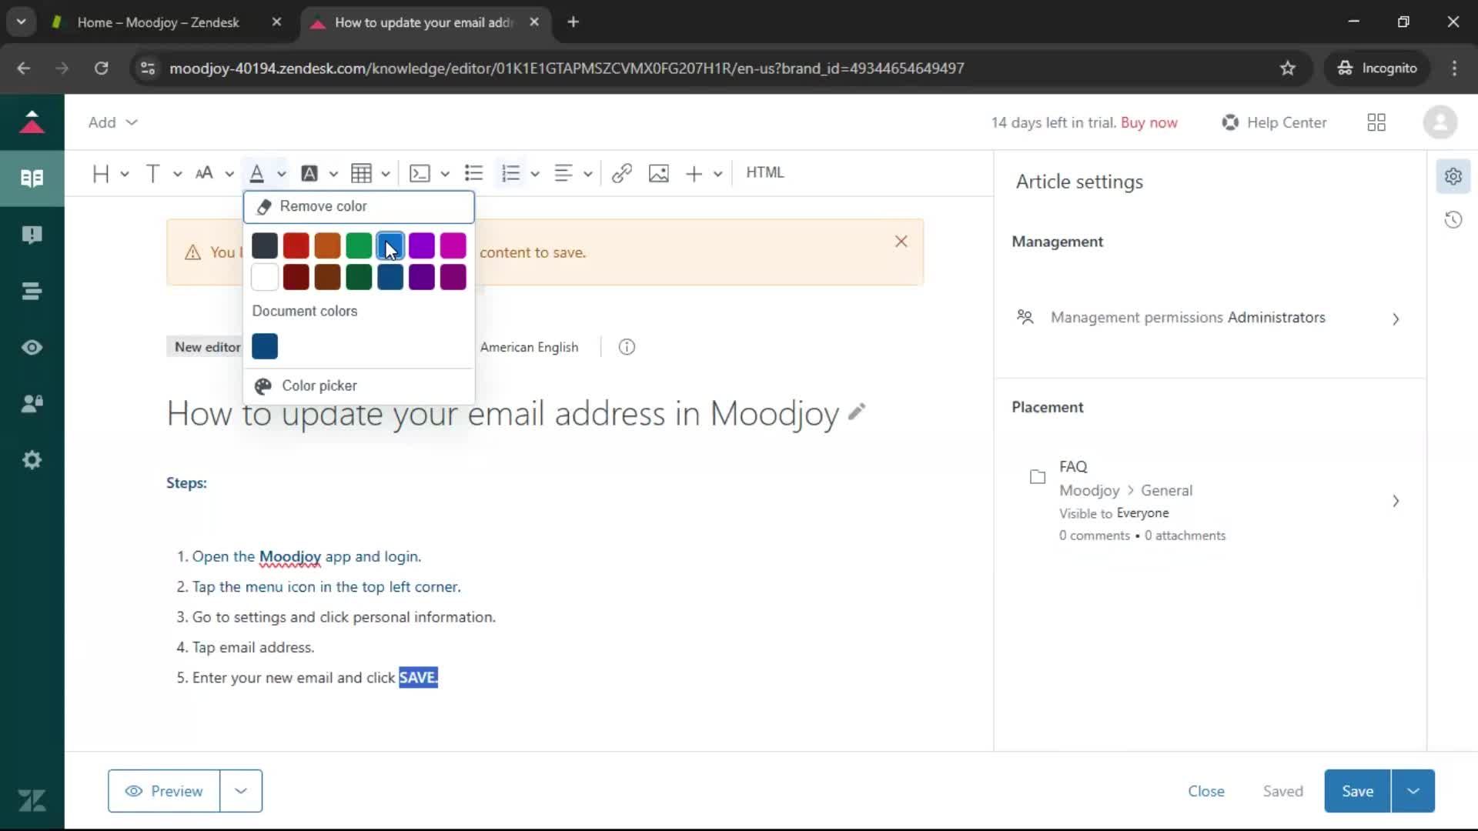Click the plus insert icon
The image size is (1478, 831).
click(x=694, y=173)
